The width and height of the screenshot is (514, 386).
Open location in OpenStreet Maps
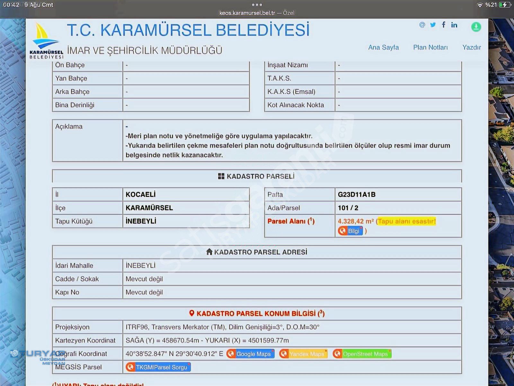(362, 354)
